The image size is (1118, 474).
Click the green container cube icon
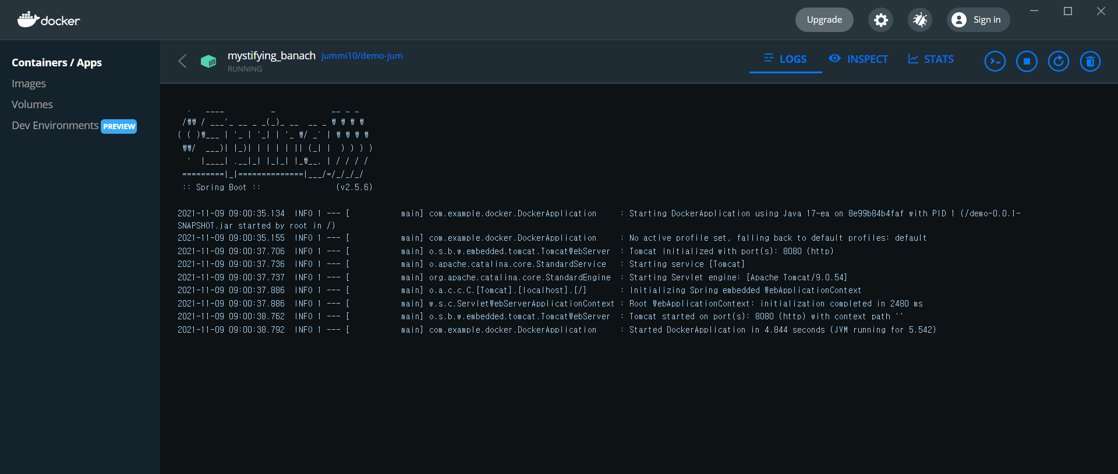pos(208,61)
